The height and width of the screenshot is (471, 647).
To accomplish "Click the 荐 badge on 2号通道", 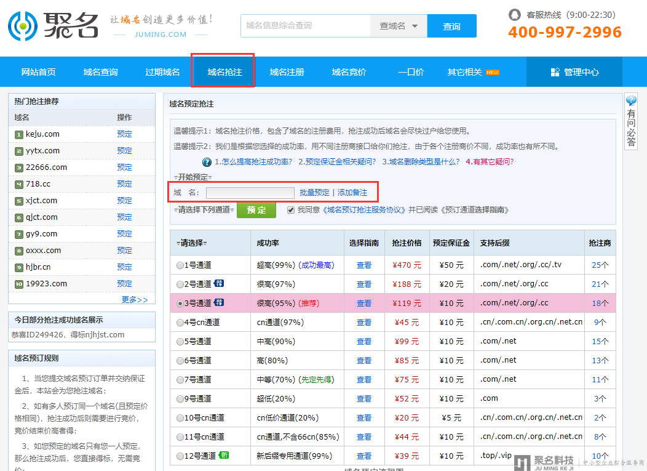I will [219, 283].
